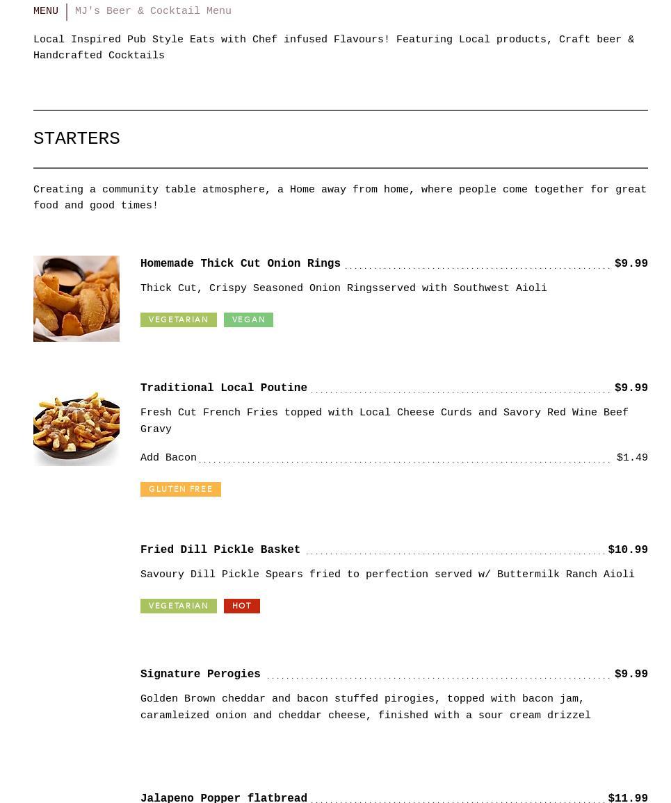Click the red Hot tag badge
671x803 pixels.
(241, 606)
